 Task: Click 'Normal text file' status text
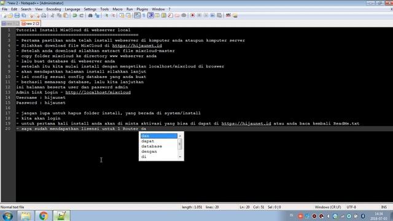point(12,207)
